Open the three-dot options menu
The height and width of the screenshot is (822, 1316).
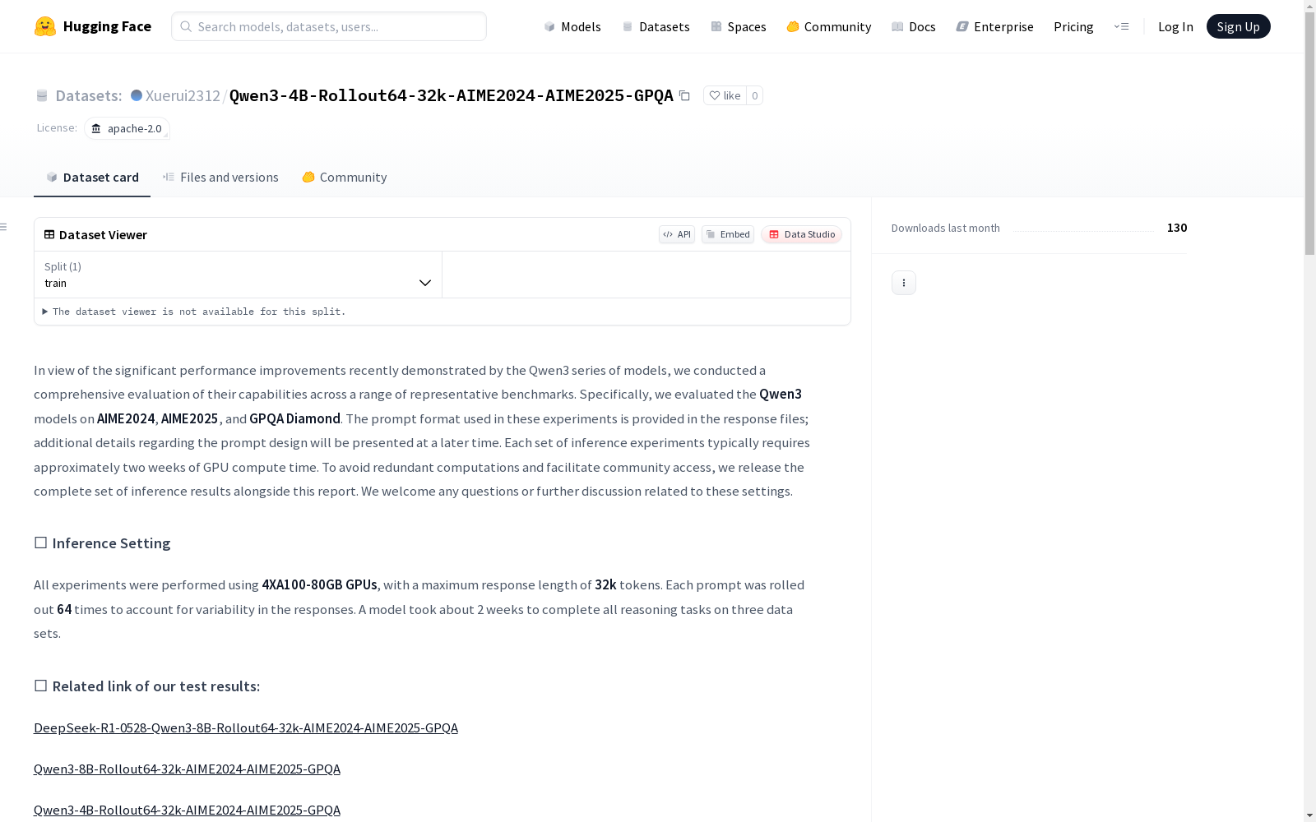[904, 283]
